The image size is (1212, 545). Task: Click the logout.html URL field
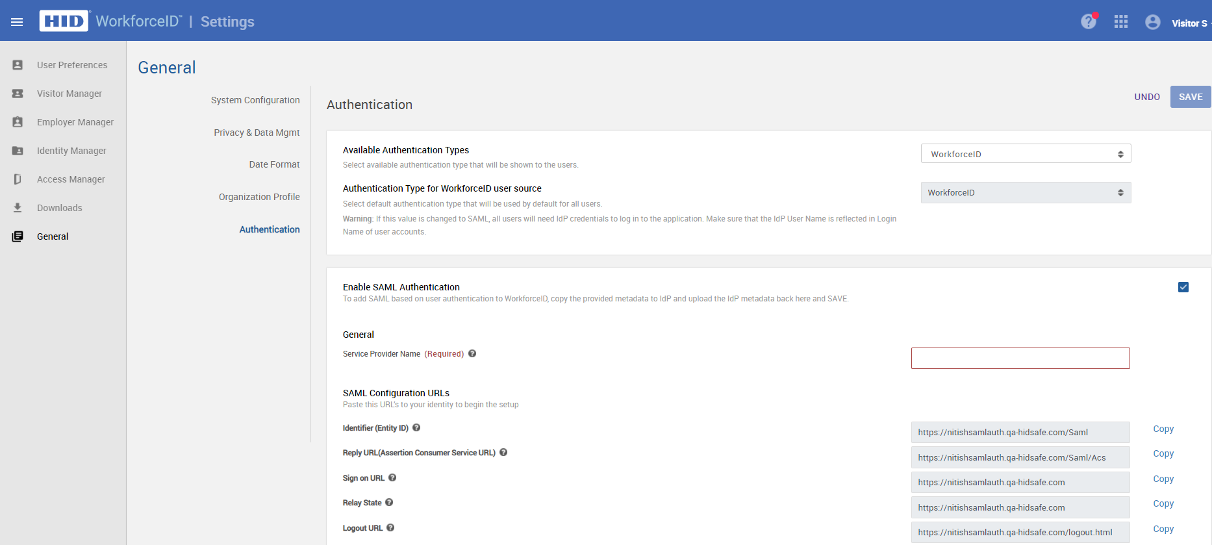pyautogui.click(x=1020, y=532)
